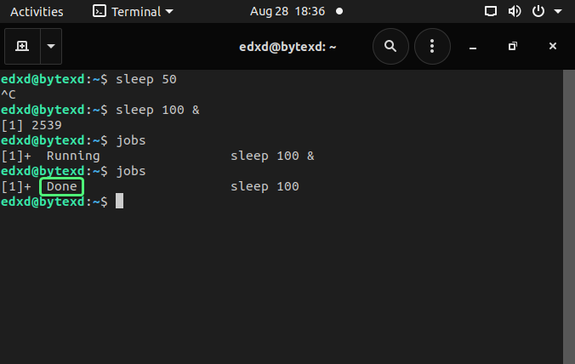Click the edxd@bytexd: ~ window title
The width and height of the screenshot is (575, 364).
click(x=287, y=46)
